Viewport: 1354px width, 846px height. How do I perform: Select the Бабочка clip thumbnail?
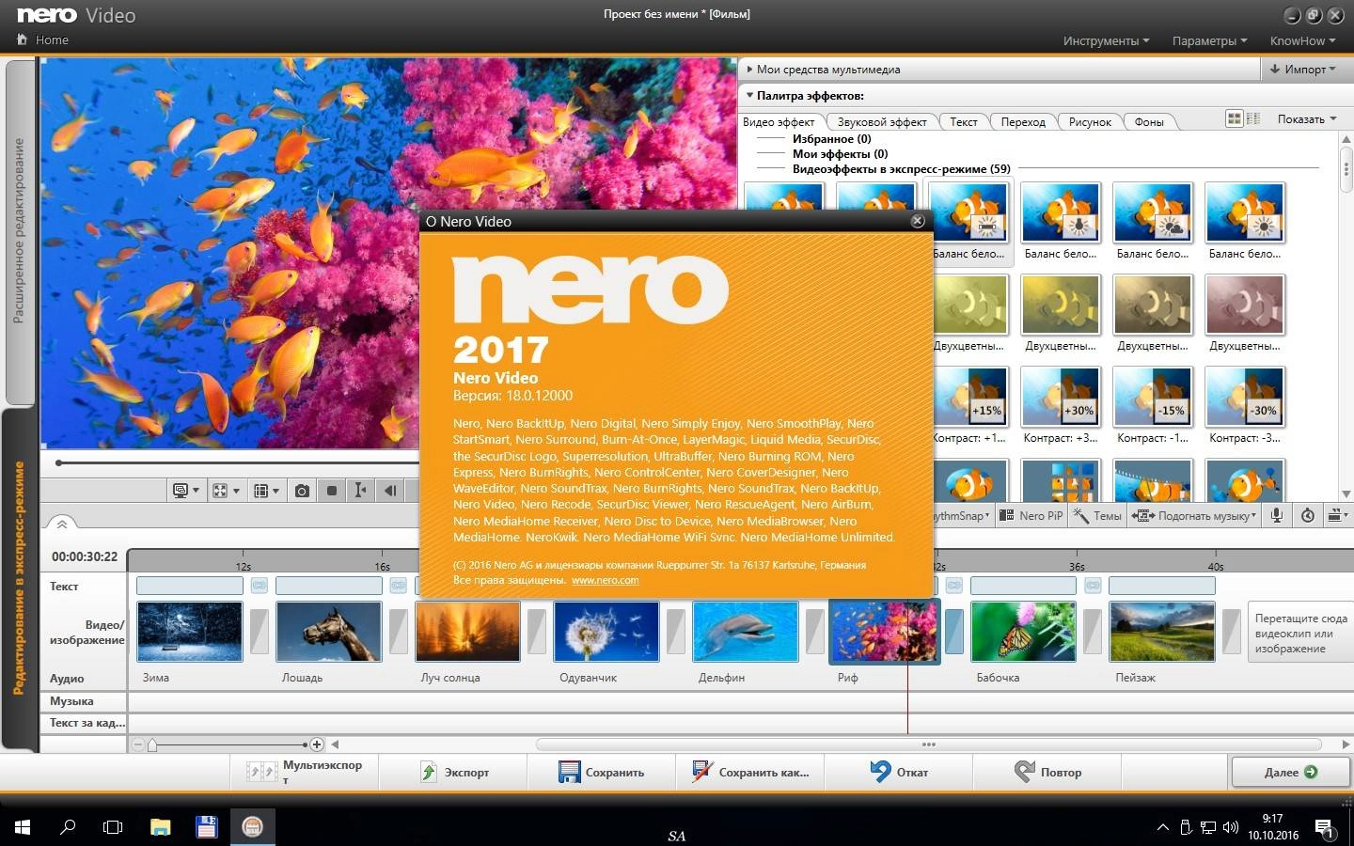pos(1023,632)
